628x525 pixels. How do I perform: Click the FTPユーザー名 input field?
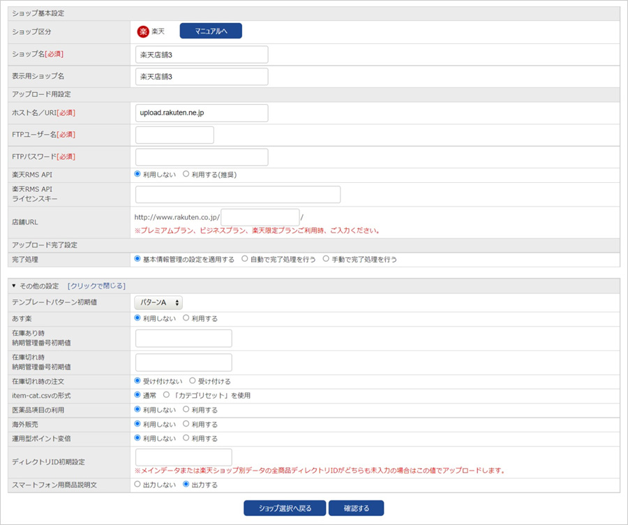coord(174,135)
